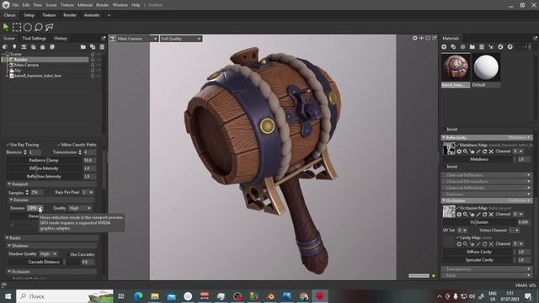Clear Metalness Map with X icon
Viewport: 539px width, 303px height.
point(491,151)
